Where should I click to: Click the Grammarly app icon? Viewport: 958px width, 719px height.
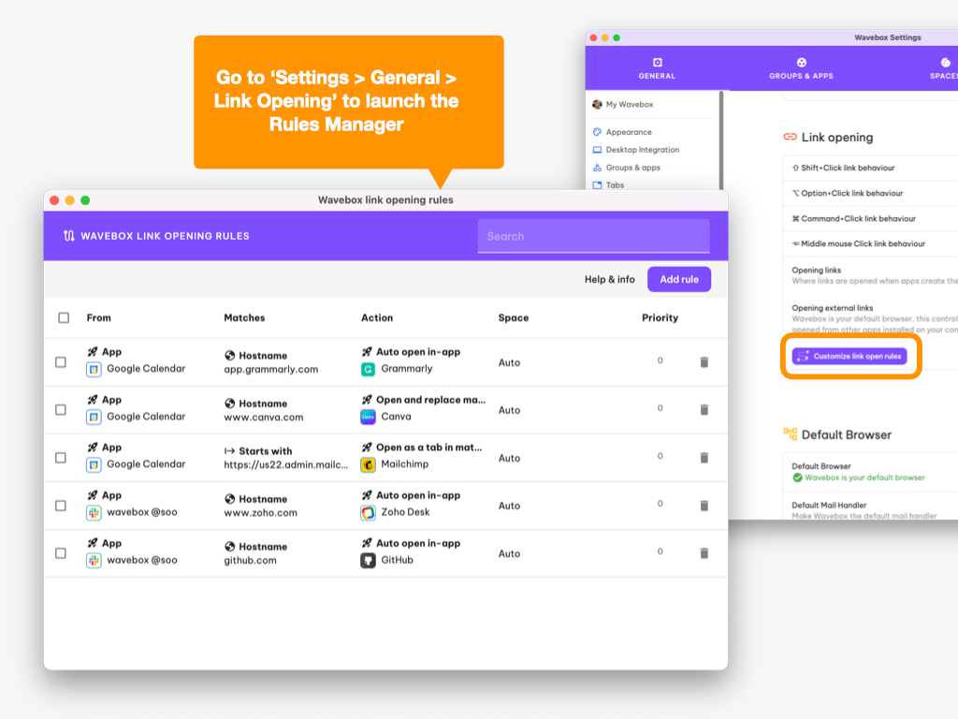[x=368, y=369]
